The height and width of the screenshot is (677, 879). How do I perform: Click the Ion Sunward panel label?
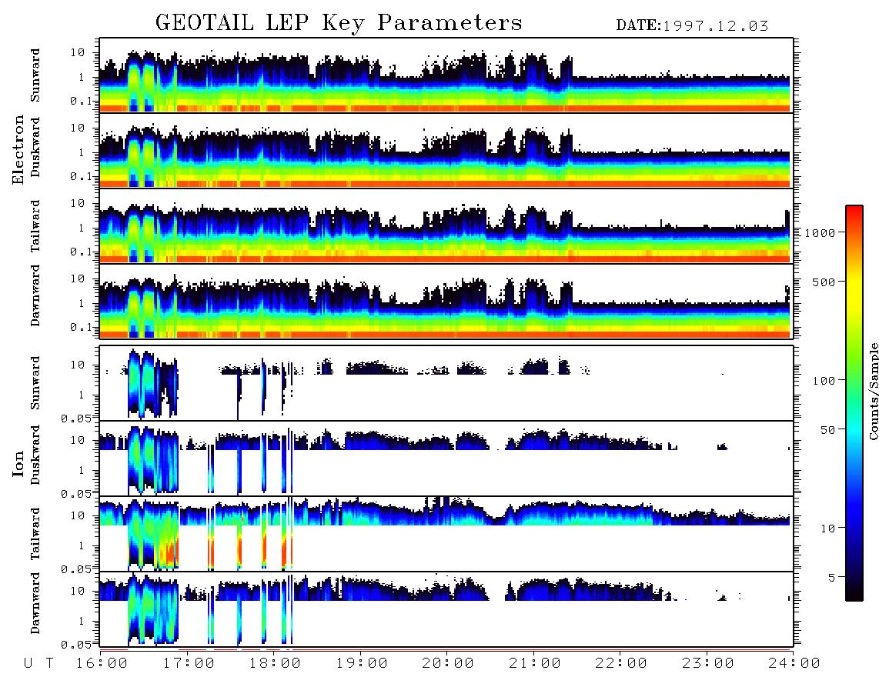[35, 382]
